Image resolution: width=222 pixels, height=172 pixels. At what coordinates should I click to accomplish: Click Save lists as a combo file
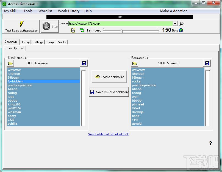(x=109, y=92)
